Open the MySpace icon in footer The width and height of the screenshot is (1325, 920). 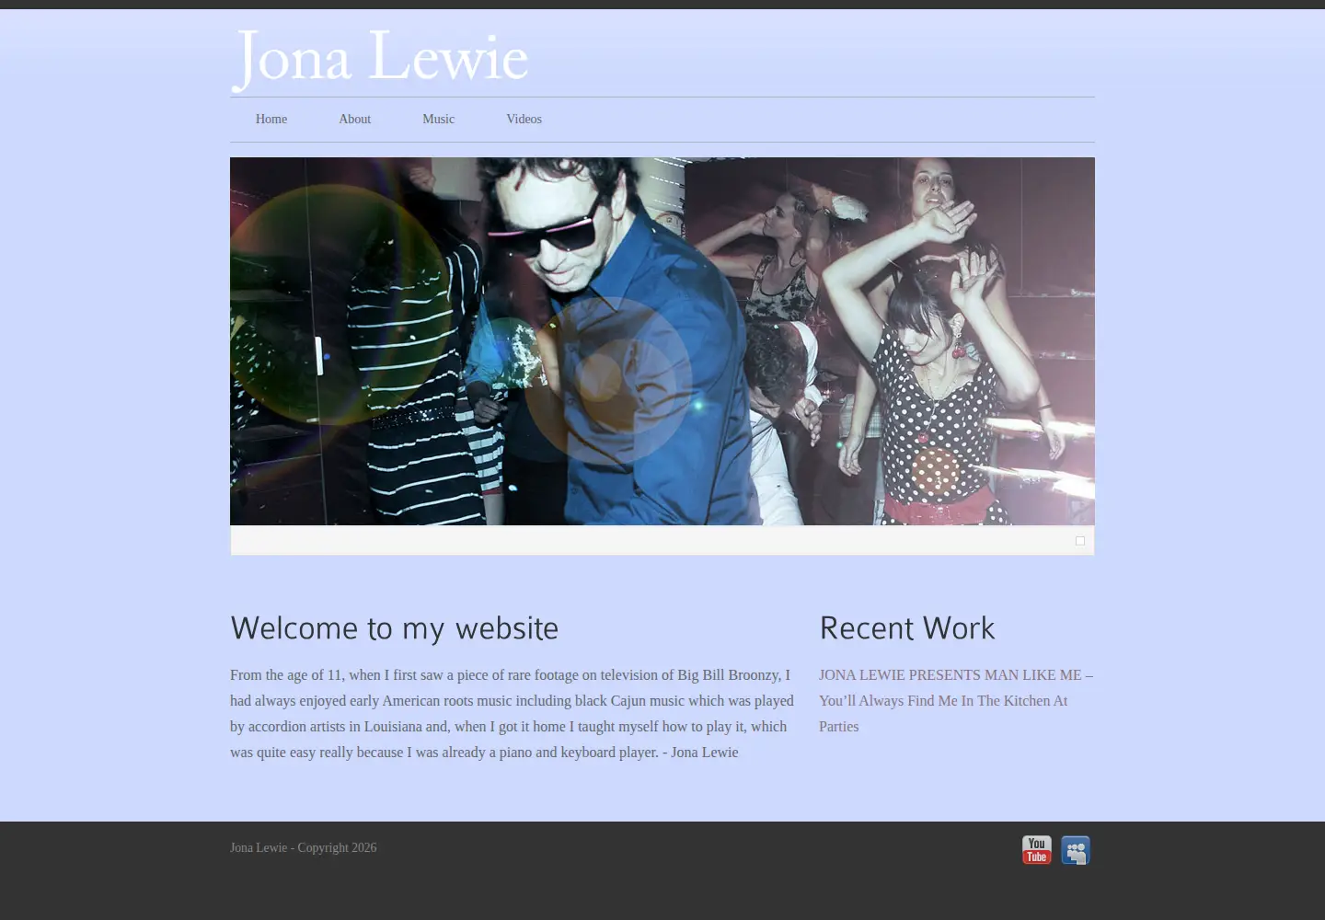coord(1076,850)
